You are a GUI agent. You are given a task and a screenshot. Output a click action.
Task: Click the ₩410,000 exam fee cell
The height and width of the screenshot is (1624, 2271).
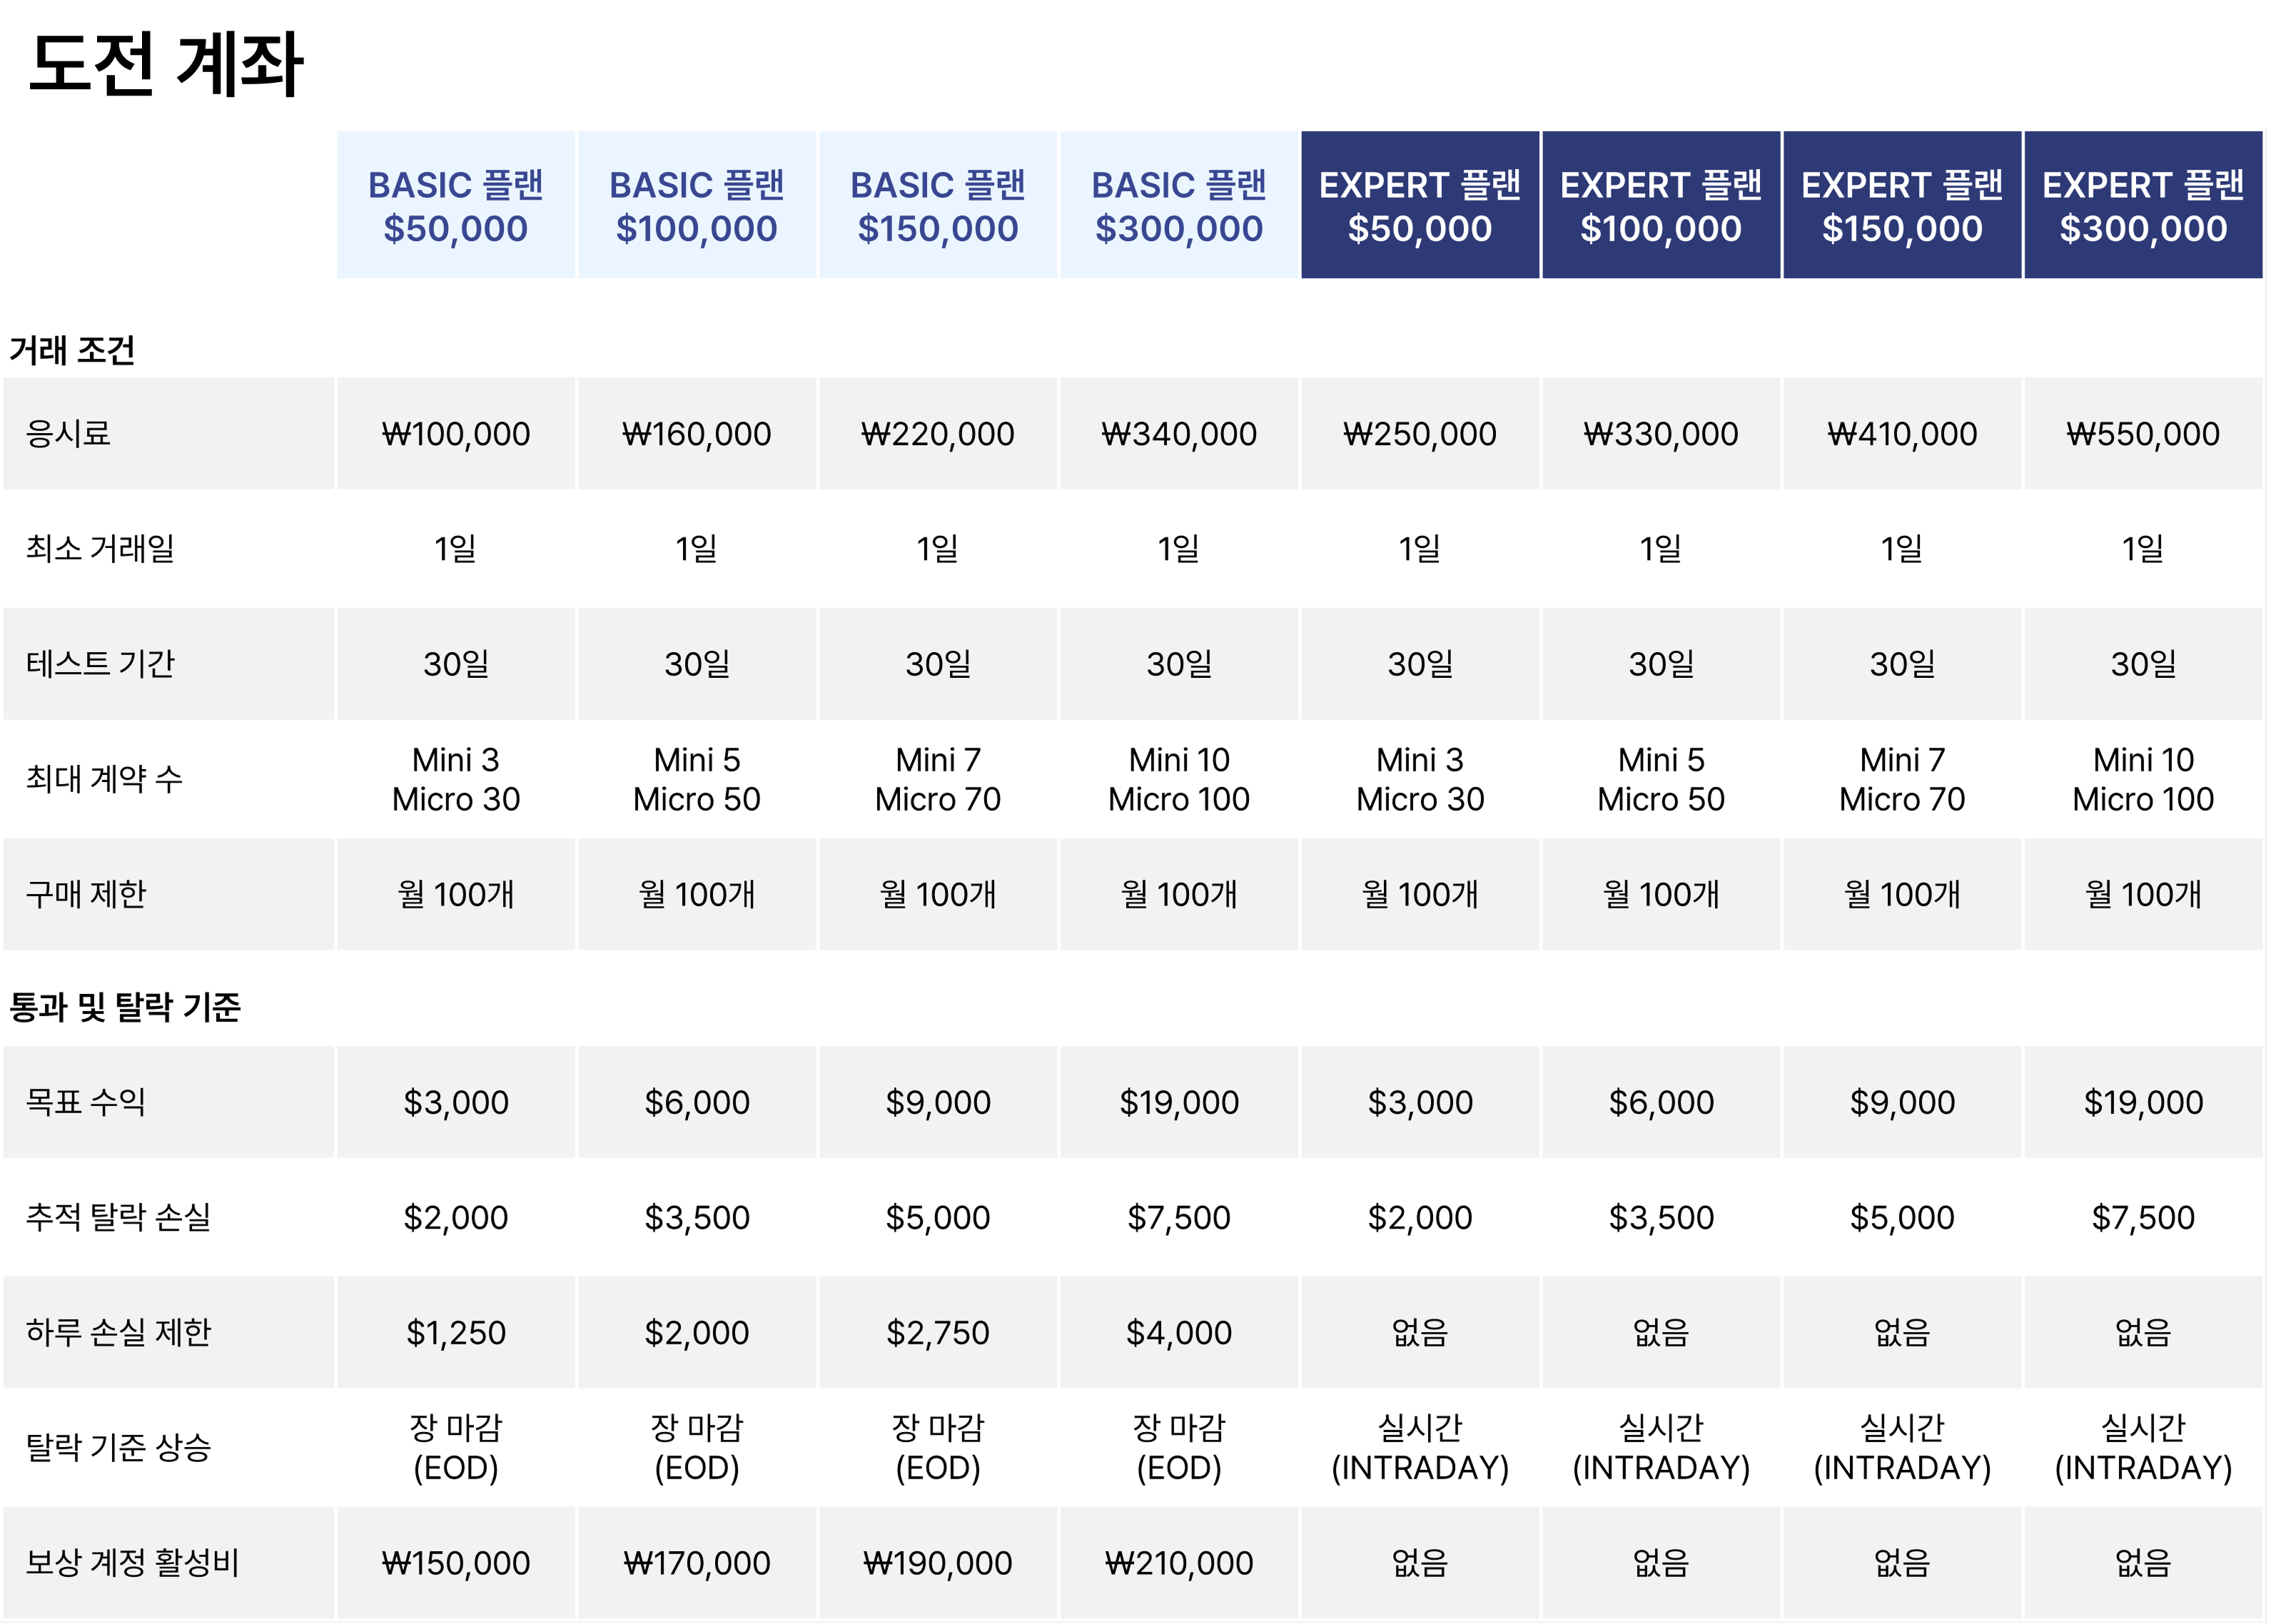1902,434
